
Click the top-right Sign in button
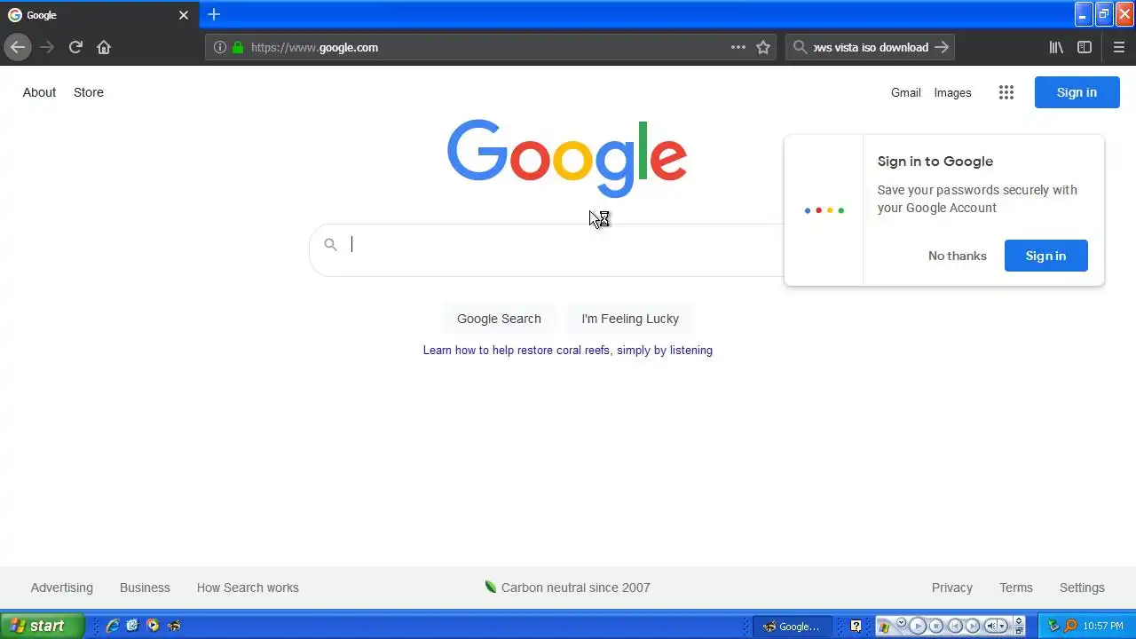(x=1077, y=92)
